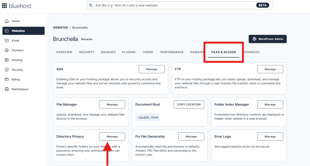Click 'See logged website errors on the server' text
The image size is (310, 166).
[242, 146]
